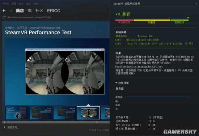Select the partially visible last thumbnail

105,113
